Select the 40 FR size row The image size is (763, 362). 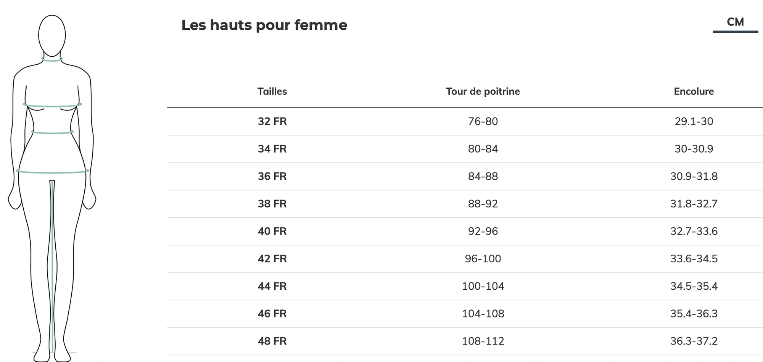(x=465, y=231)
